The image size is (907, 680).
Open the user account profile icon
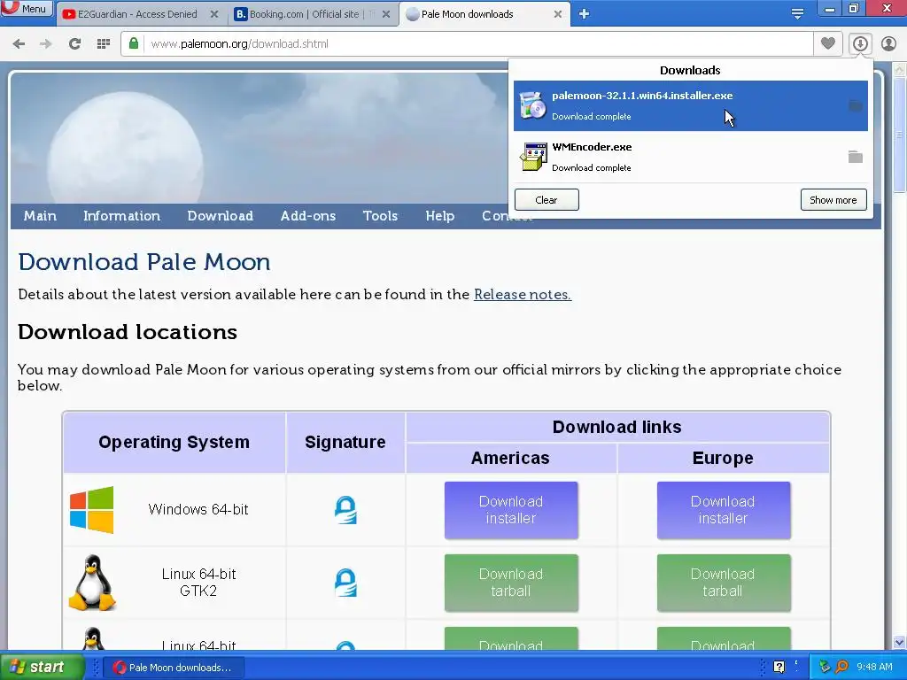(x=888, y=44)
